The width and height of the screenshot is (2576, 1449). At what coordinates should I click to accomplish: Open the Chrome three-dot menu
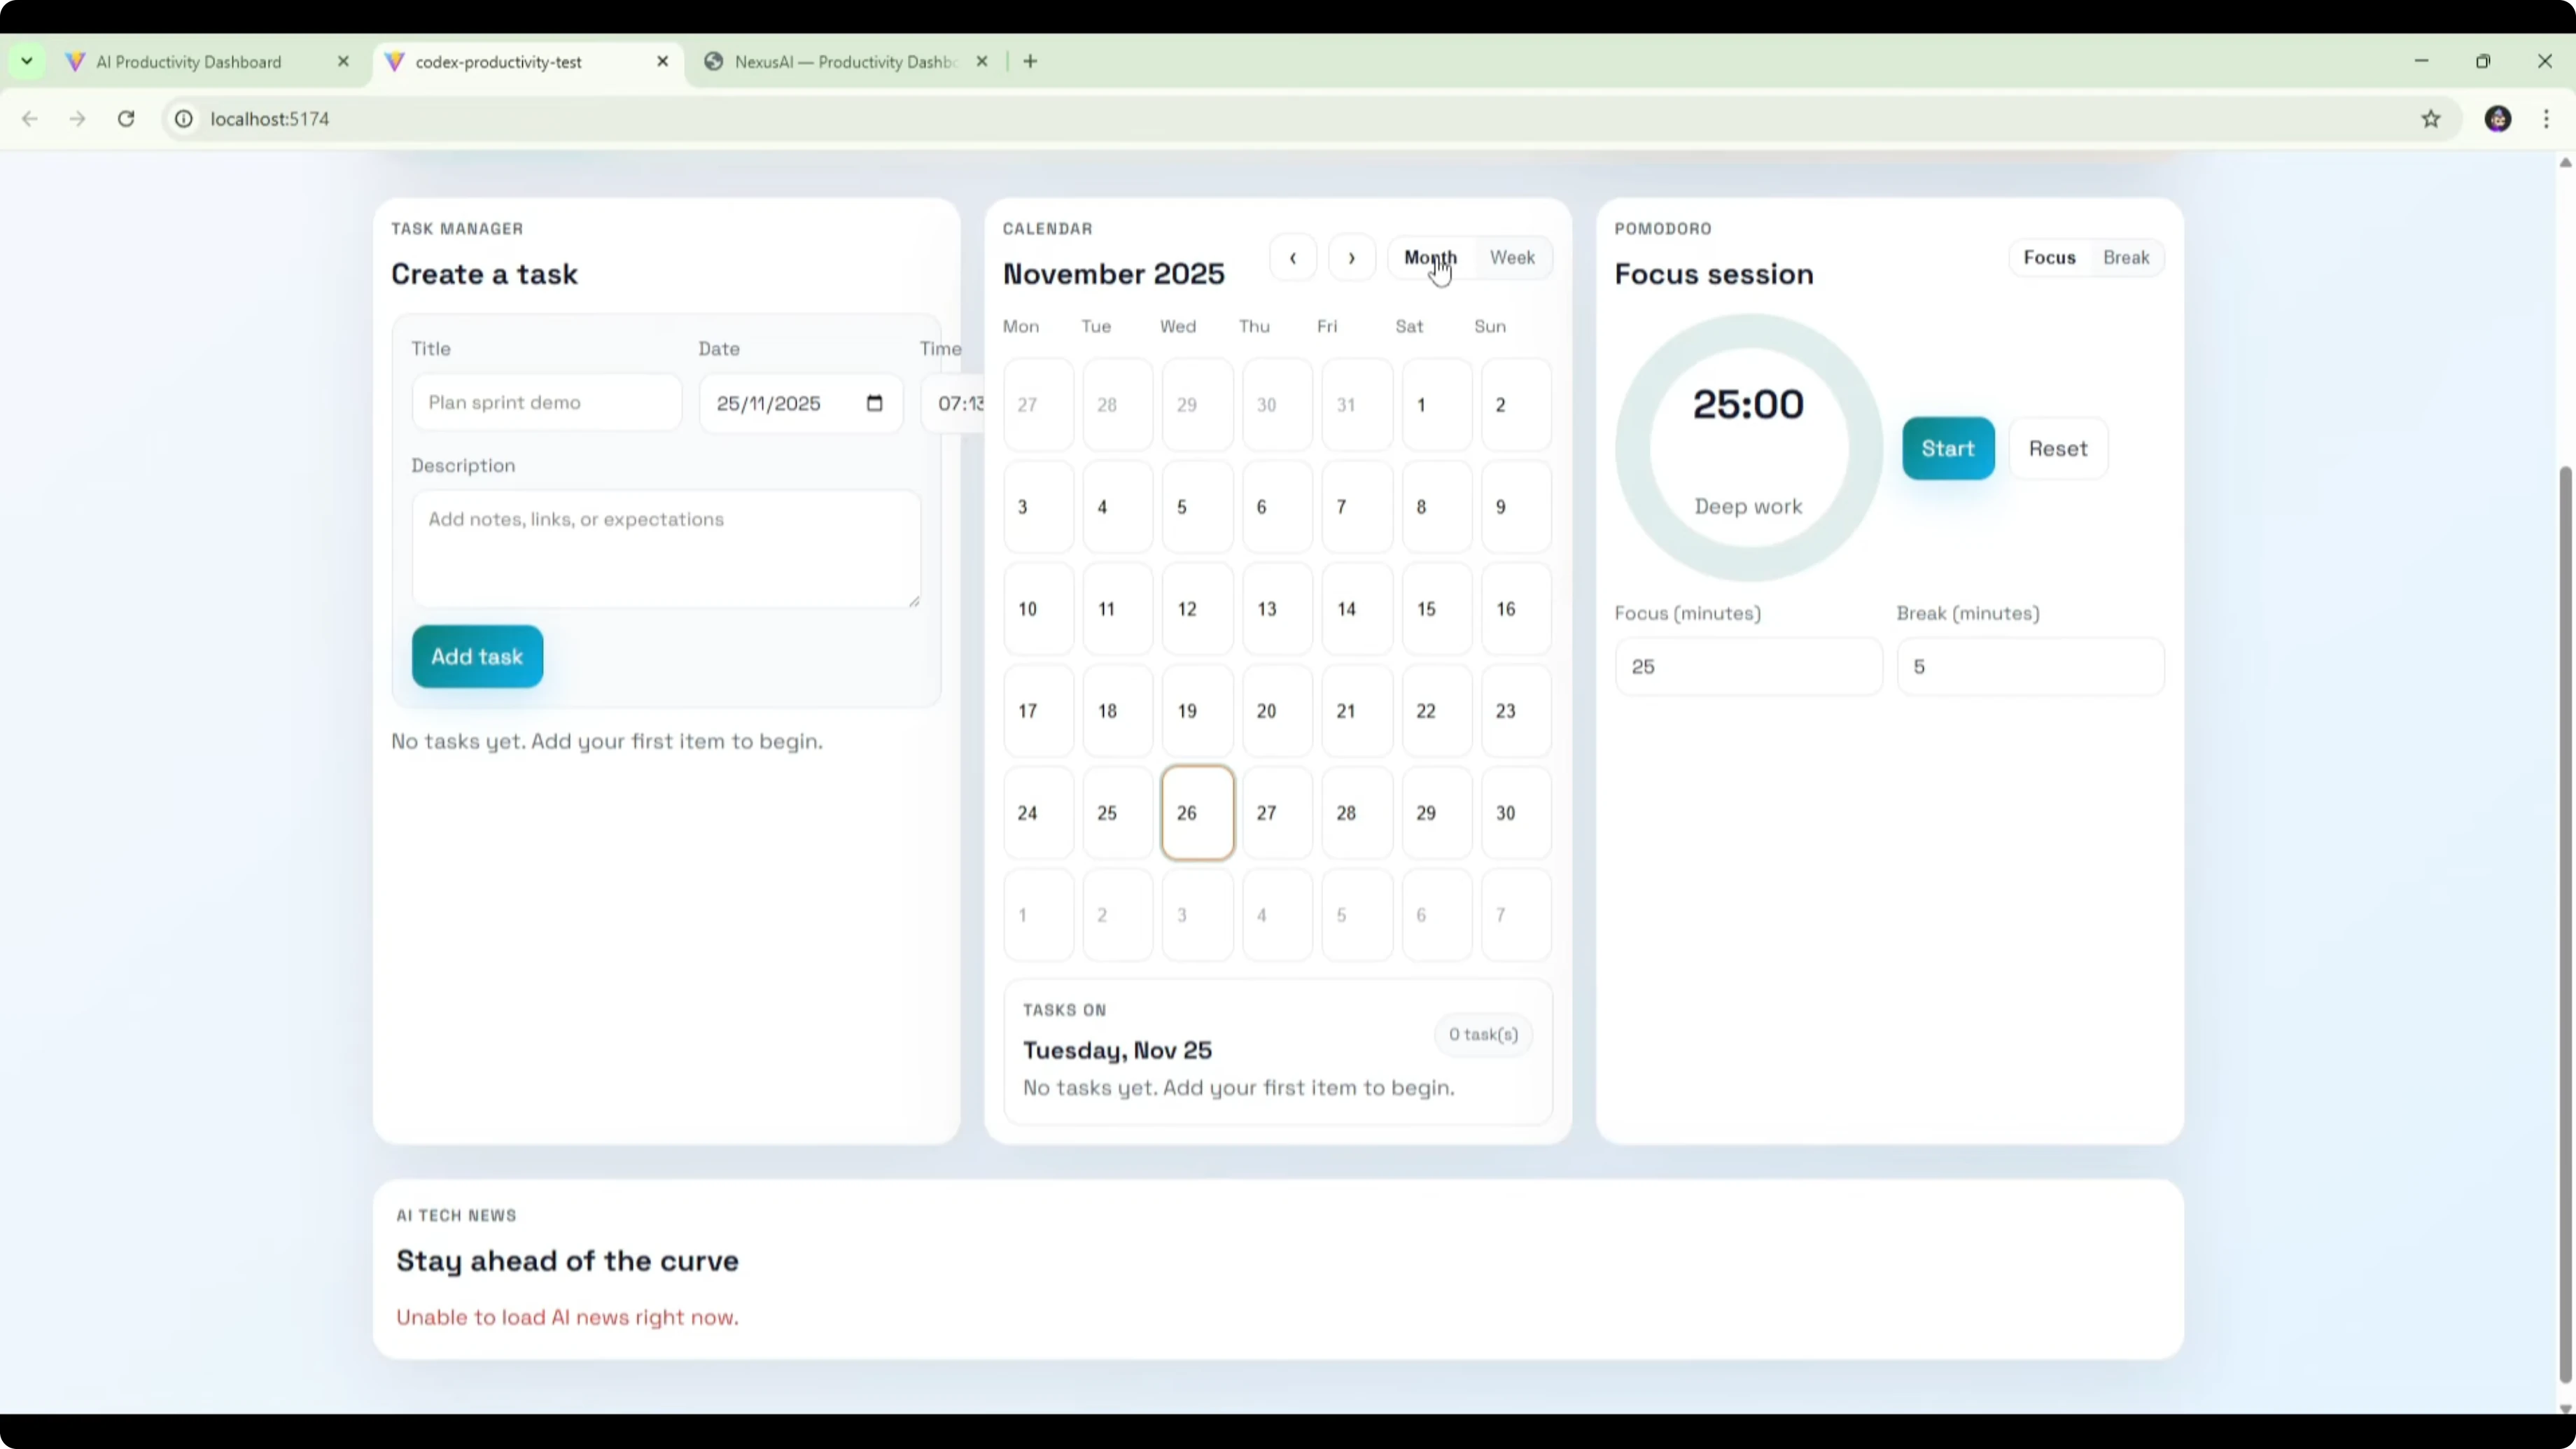pos(2546,119)
